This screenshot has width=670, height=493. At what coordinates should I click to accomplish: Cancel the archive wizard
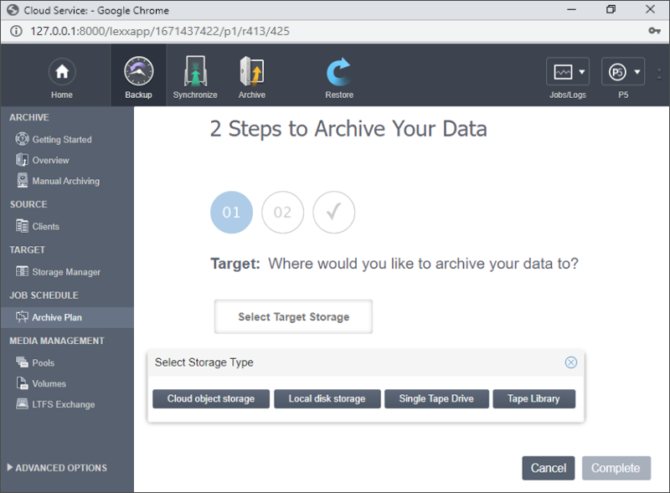click(x=549, y=468)
